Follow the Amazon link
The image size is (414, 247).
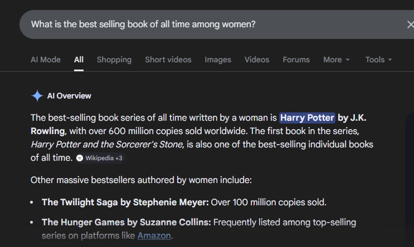point(154,235)
